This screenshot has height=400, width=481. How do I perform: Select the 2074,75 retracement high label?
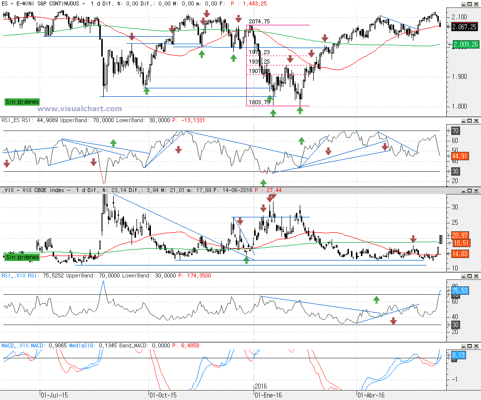[x=259, y=21]
